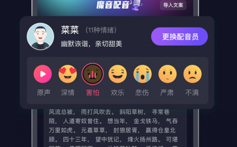Image resolution: width=237 pixels, height=147 pixels.
Task: Select the 严肃 serious face emoji
Action: pyautogui.click(x=167, y=74)
